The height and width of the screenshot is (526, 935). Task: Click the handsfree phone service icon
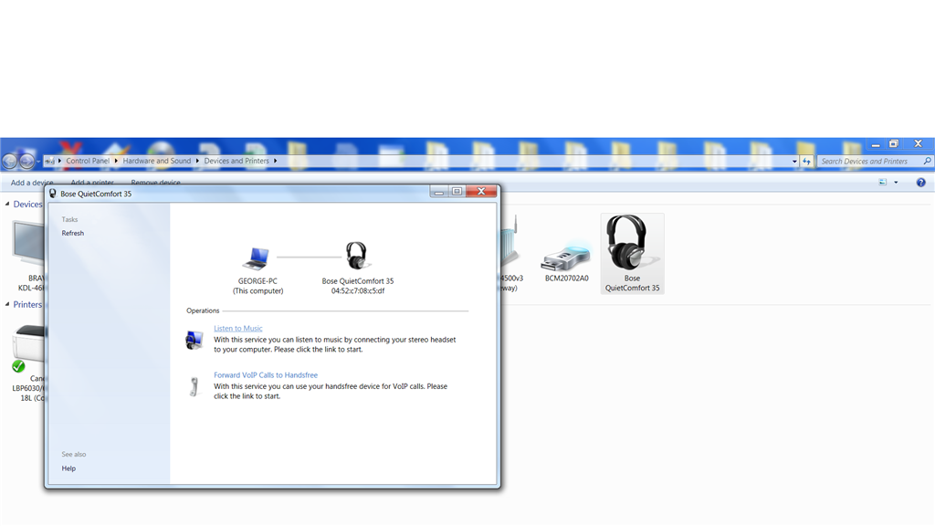click(194, 386)
